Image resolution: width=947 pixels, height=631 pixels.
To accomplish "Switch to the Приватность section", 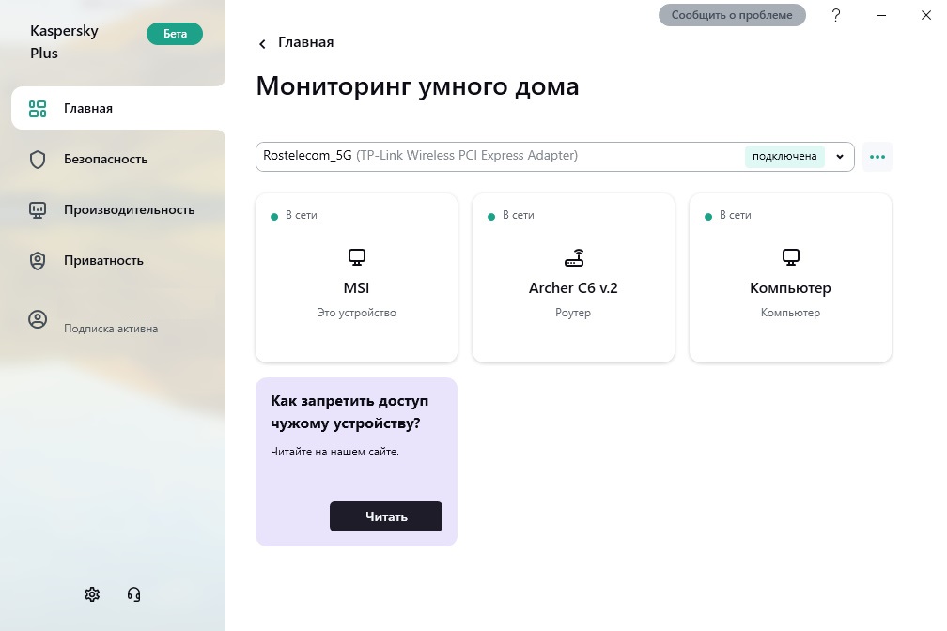I will coord(118,261).
